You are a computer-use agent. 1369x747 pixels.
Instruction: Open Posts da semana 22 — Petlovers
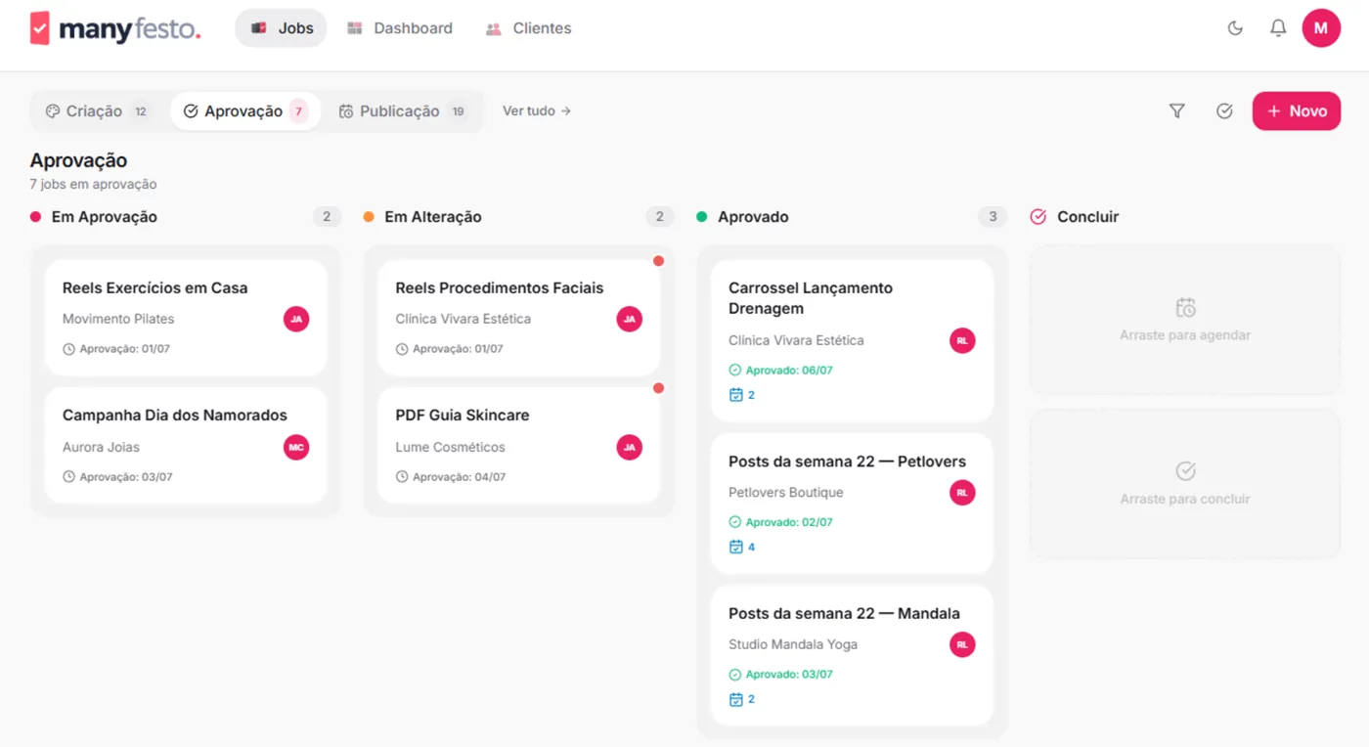pyautogui.click(x=852, y=504)
